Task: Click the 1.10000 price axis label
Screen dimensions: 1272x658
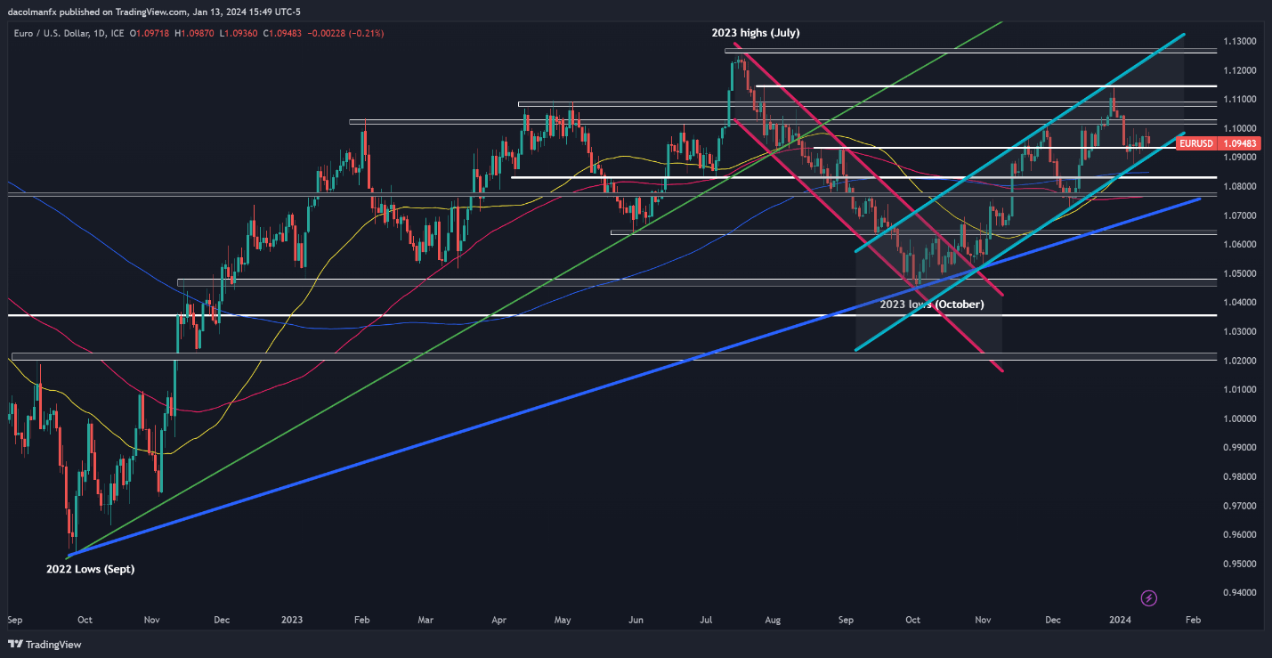Action: tap(1240, 128)
